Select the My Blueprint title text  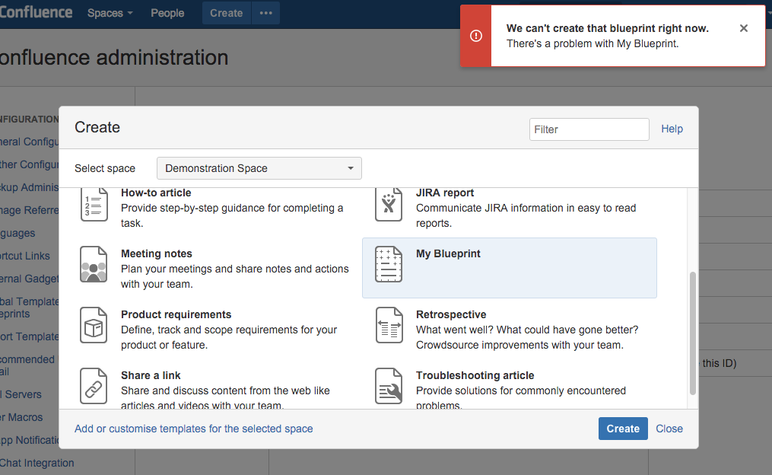pyautogui.click(x=448, y=253)
